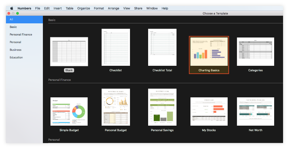Select the My Stocks template
The image size is (289, 149).
(209, 111)
